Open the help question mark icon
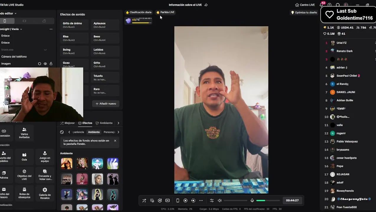 (x=329, y=5)
